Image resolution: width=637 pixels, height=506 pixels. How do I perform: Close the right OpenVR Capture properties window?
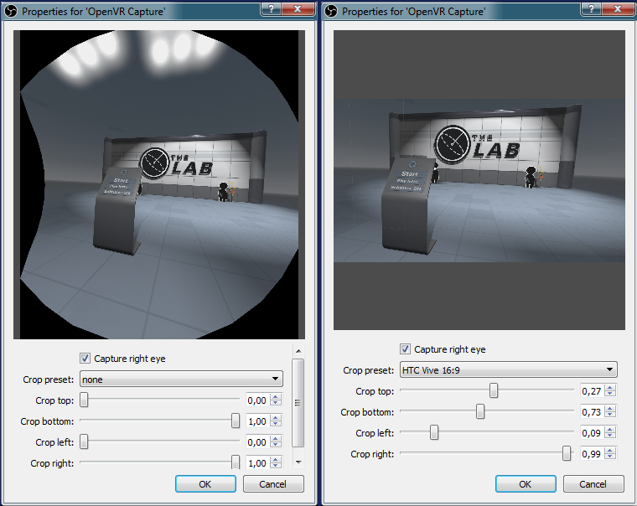click(618, 8)
